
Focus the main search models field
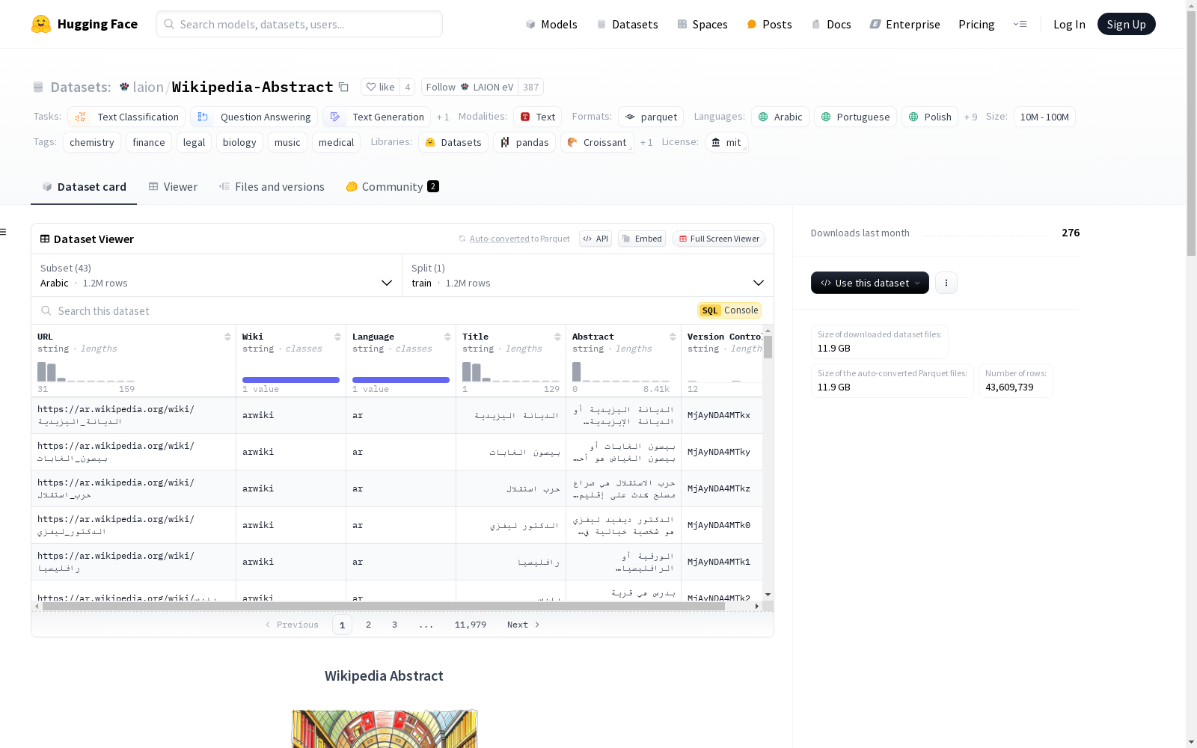[x=299, y=24]
